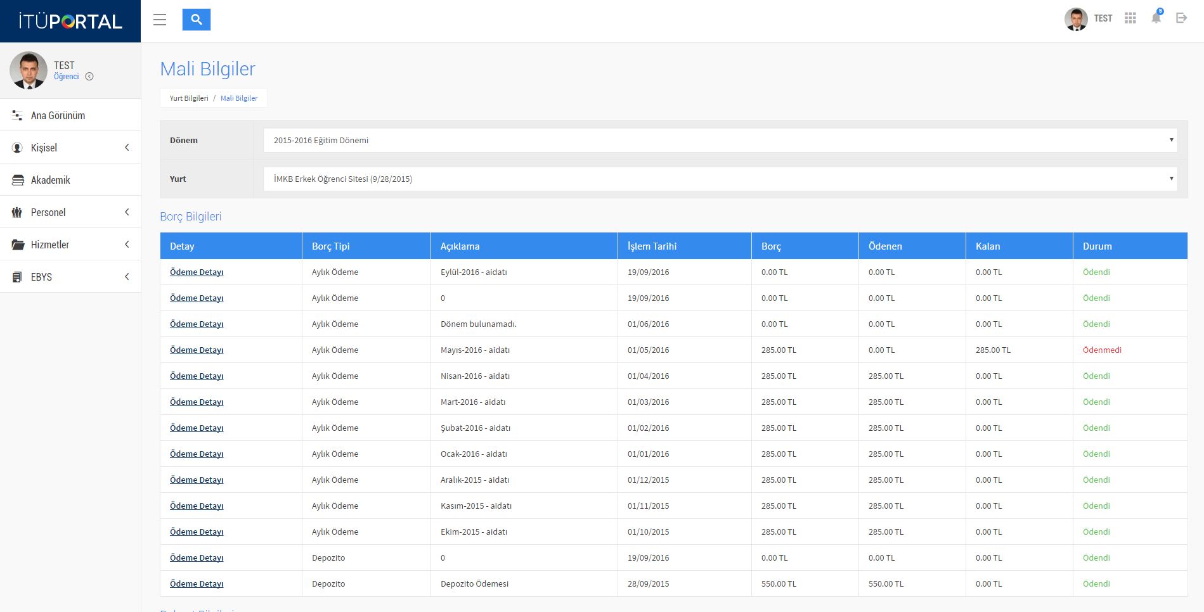1204x612 pixels.
Task: Open Ödeme Detayı for Ocak-2016 aidatı
Action: pos(197,454)
